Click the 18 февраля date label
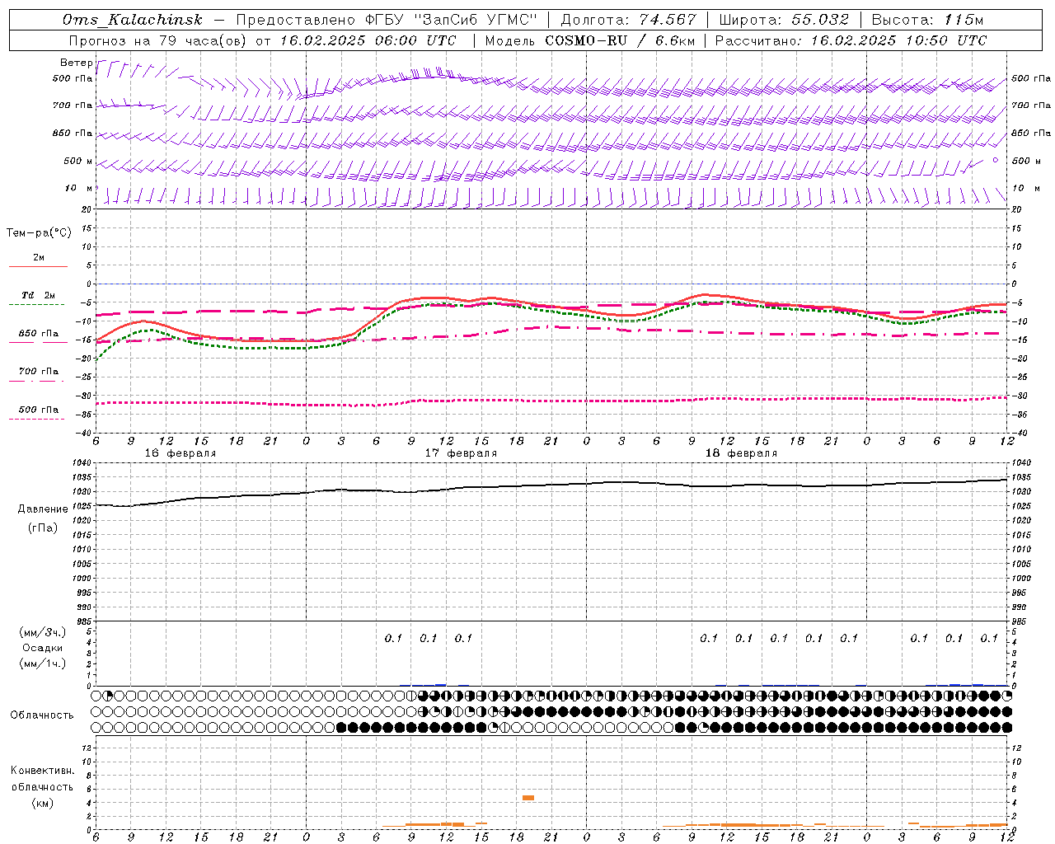The height and width of the screenshot is (844, 1055). pos(741,453)
